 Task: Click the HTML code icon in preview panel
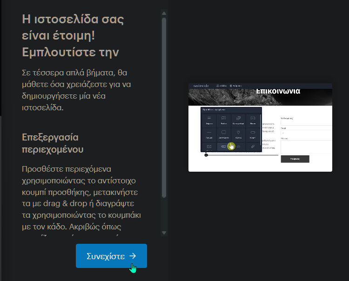point(238,147)
